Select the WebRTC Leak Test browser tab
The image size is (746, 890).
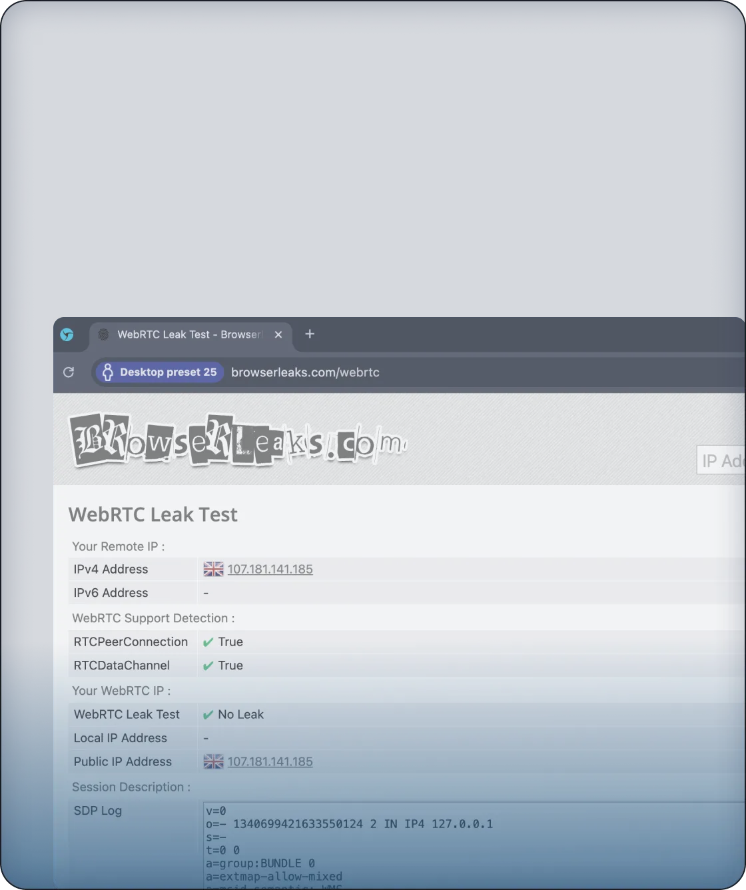190,334
